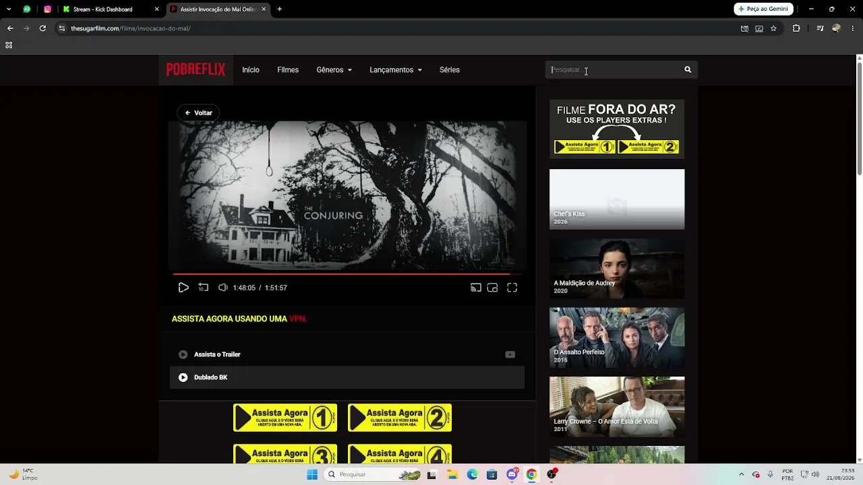863x485 pixels.
Task: Click the sidebar banner Assista Agora 1 button
Action: [x=585, y=147]
